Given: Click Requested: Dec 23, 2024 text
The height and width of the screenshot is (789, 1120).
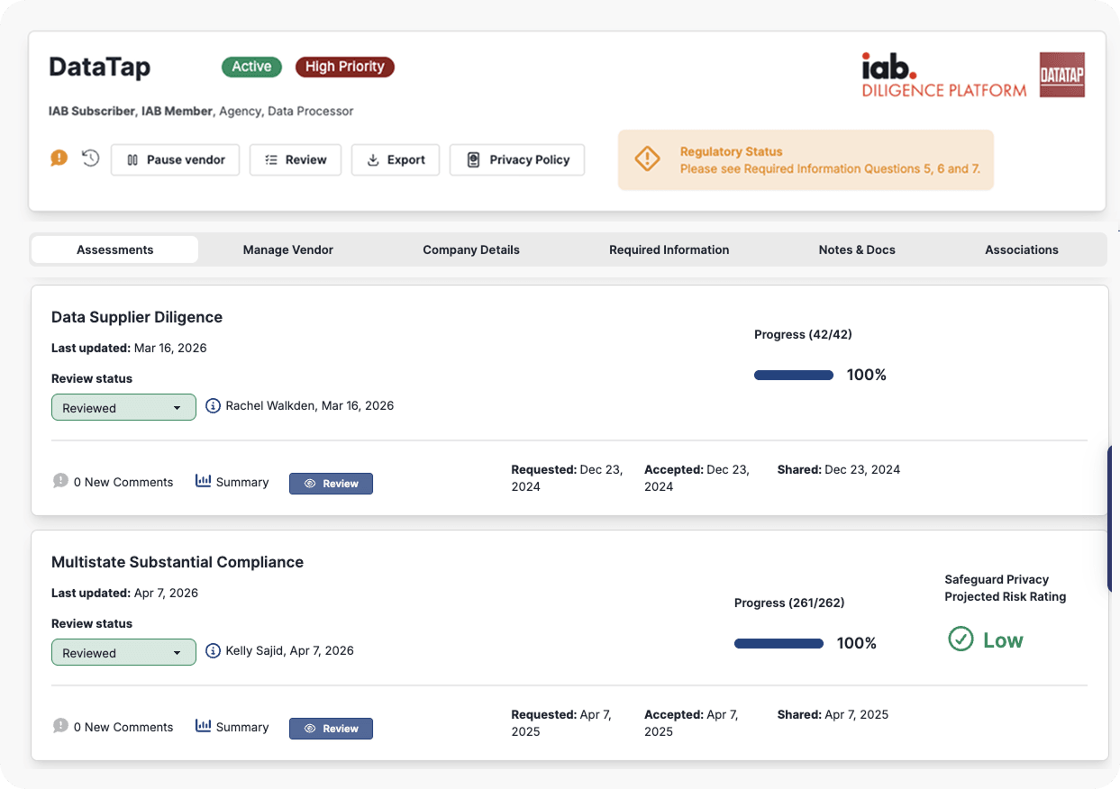Looking at the screenshot, I should point(567,477).
